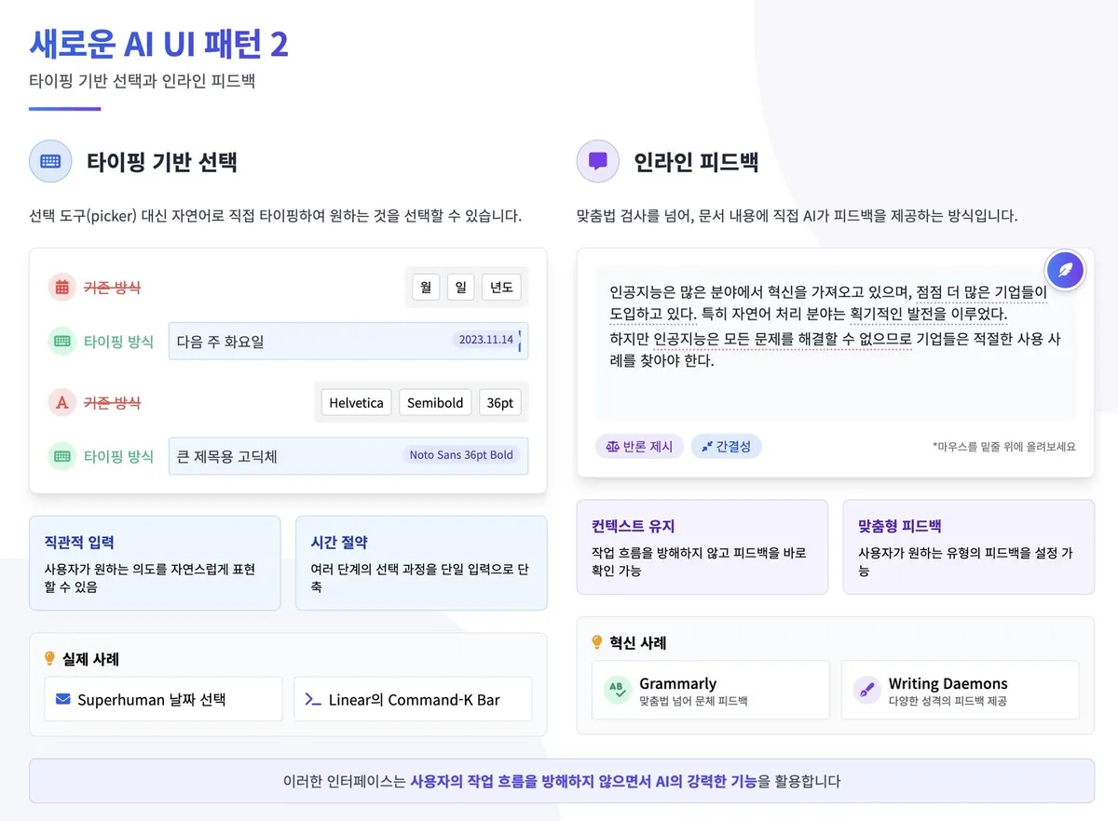Click the 혁신 사례 heading
The image size is (1118, 821).
point(638,642)
